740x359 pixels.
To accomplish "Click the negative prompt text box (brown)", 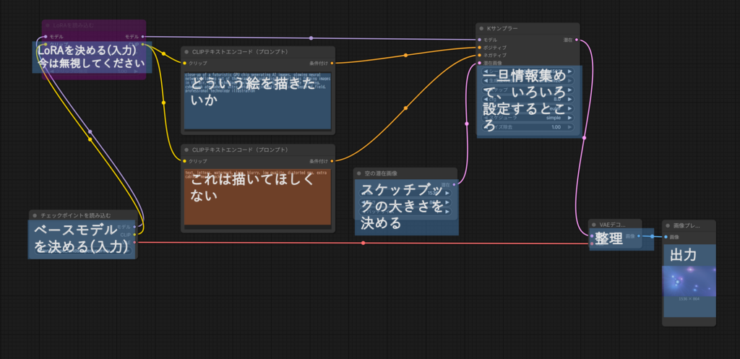I will click(x=257, y=196).
